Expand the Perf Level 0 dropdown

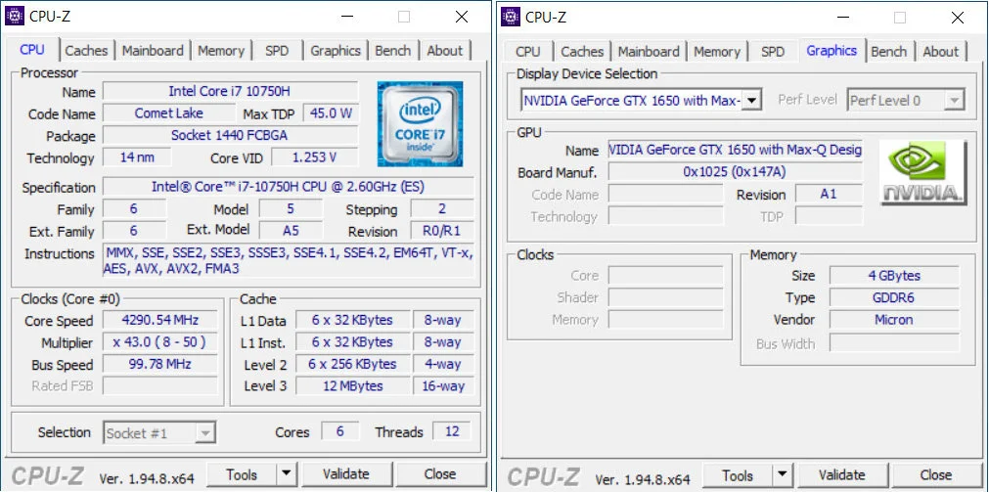point(954,100)
